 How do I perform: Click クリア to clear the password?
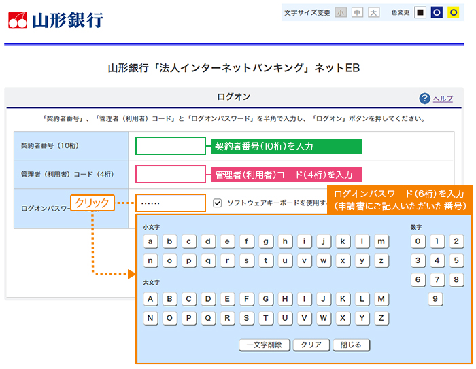coord(311,345)
